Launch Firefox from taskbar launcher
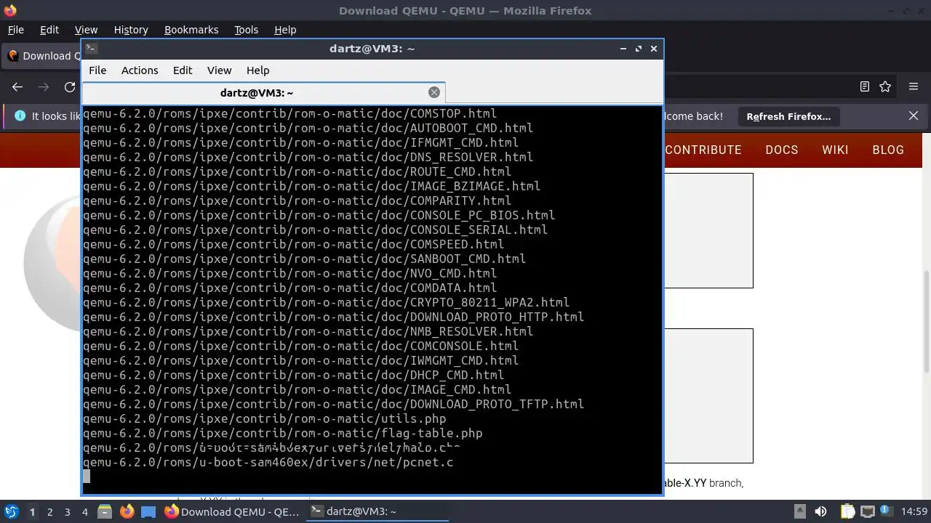 pyautogui.click(x=127, y=511)
